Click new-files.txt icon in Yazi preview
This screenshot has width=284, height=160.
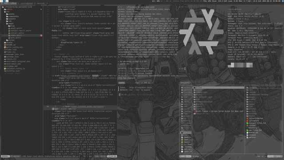tap(247, 130)
